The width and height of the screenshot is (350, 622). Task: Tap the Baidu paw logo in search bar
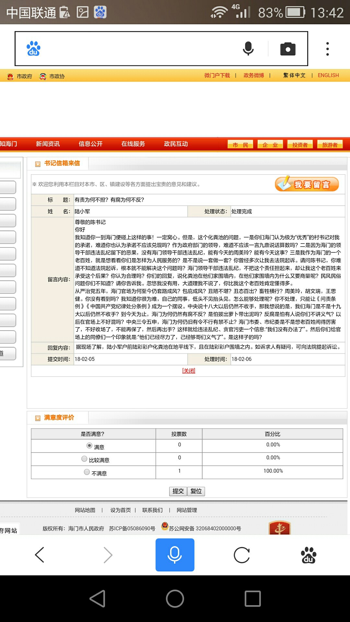pos(33,49)
